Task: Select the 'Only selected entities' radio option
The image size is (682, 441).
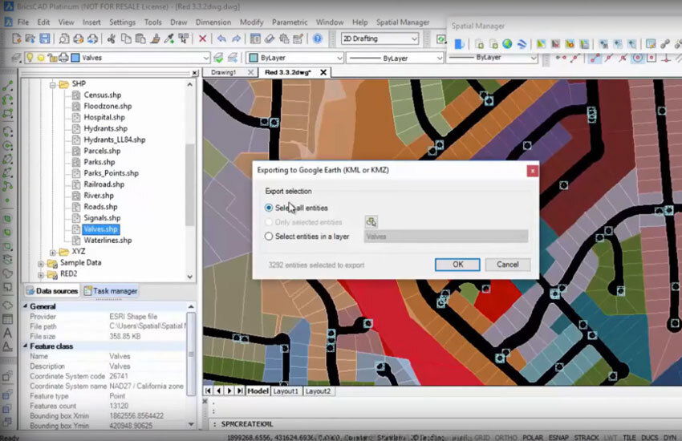Action: point(269,222)
